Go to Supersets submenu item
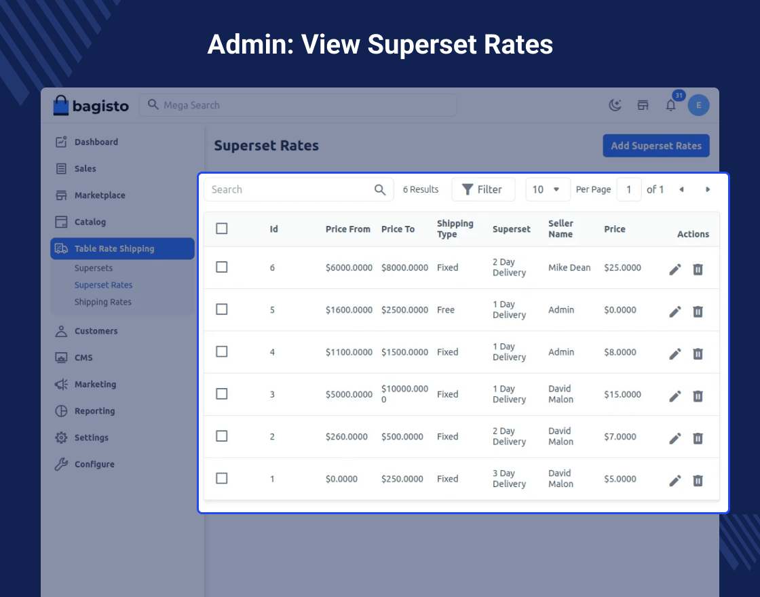The height and width of the screenshot is (597, 760). [x=94, y=268]
